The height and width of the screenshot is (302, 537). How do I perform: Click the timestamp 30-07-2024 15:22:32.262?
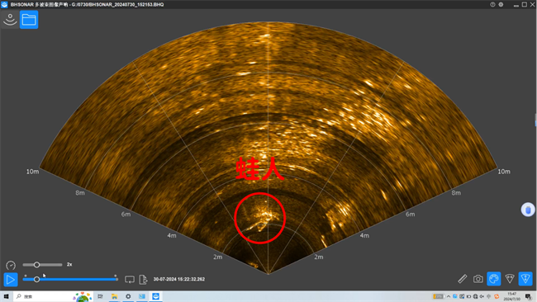[x=179, y=279]
